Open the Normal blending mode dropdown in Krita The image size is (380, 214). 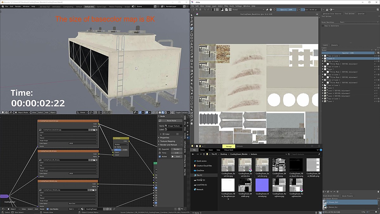pyautogui.click(x=345, y=50)
